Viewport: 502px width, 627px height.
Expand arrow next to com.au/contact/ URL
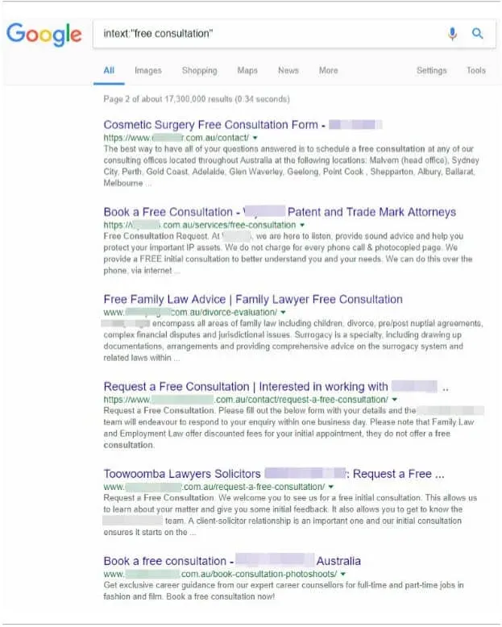[x=255, y=138]
